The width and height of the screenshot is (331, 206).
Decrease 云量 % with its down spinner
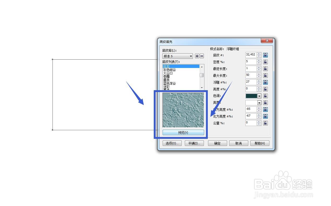pyautogui.click(x=259, y=124)
